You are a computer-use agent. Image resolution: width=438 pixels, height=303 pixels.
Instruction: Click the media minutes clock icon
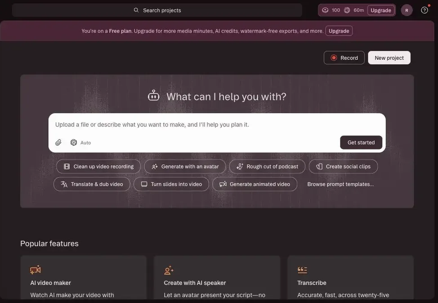[347, 10]
